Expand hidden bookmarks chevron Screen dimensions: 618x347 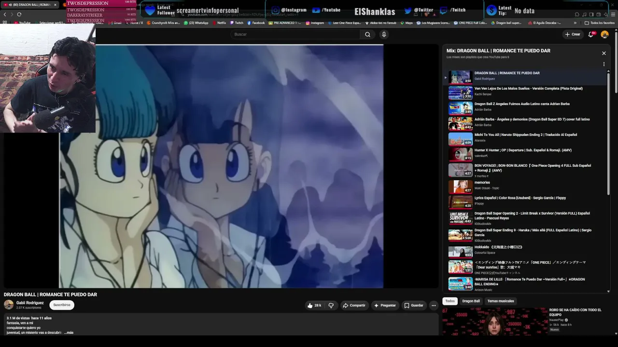coord(575,23)
